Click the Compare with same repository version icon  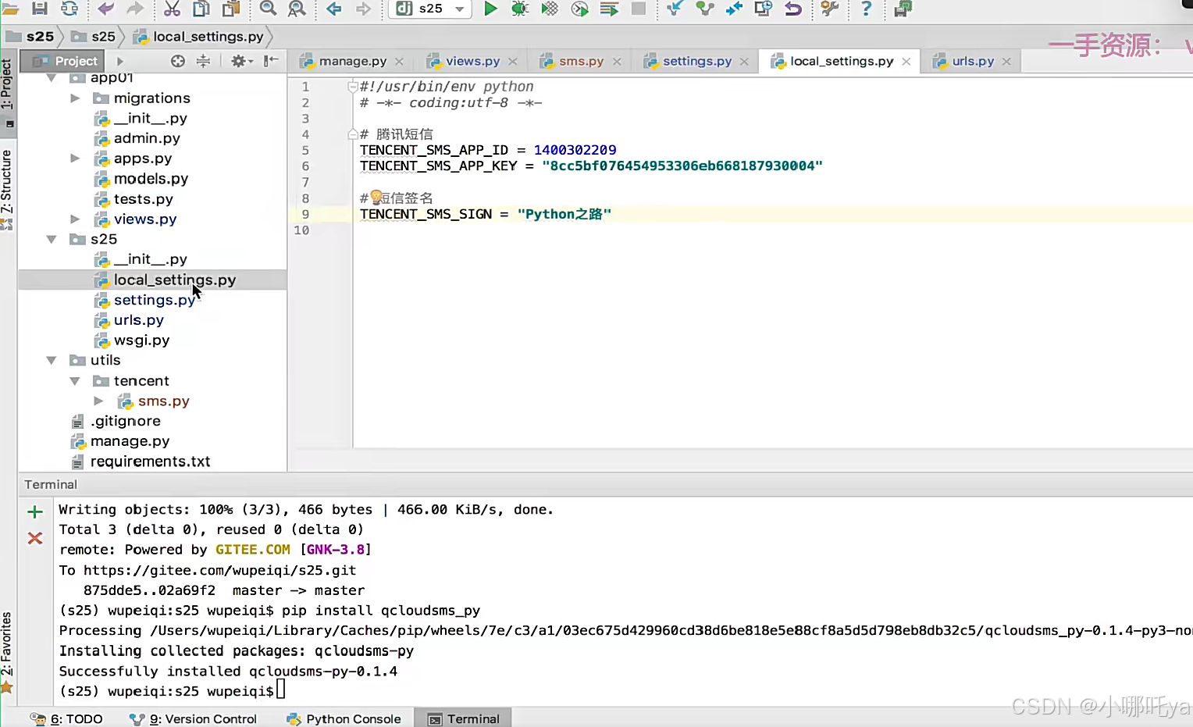pyautogui.click(x=734, y=9)
